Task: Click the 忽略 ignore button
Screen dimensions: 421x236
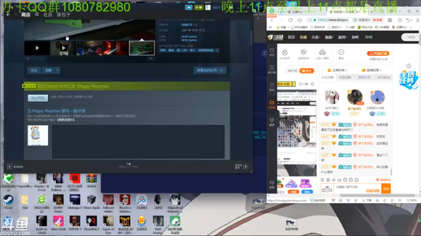Action: [48, 70]
